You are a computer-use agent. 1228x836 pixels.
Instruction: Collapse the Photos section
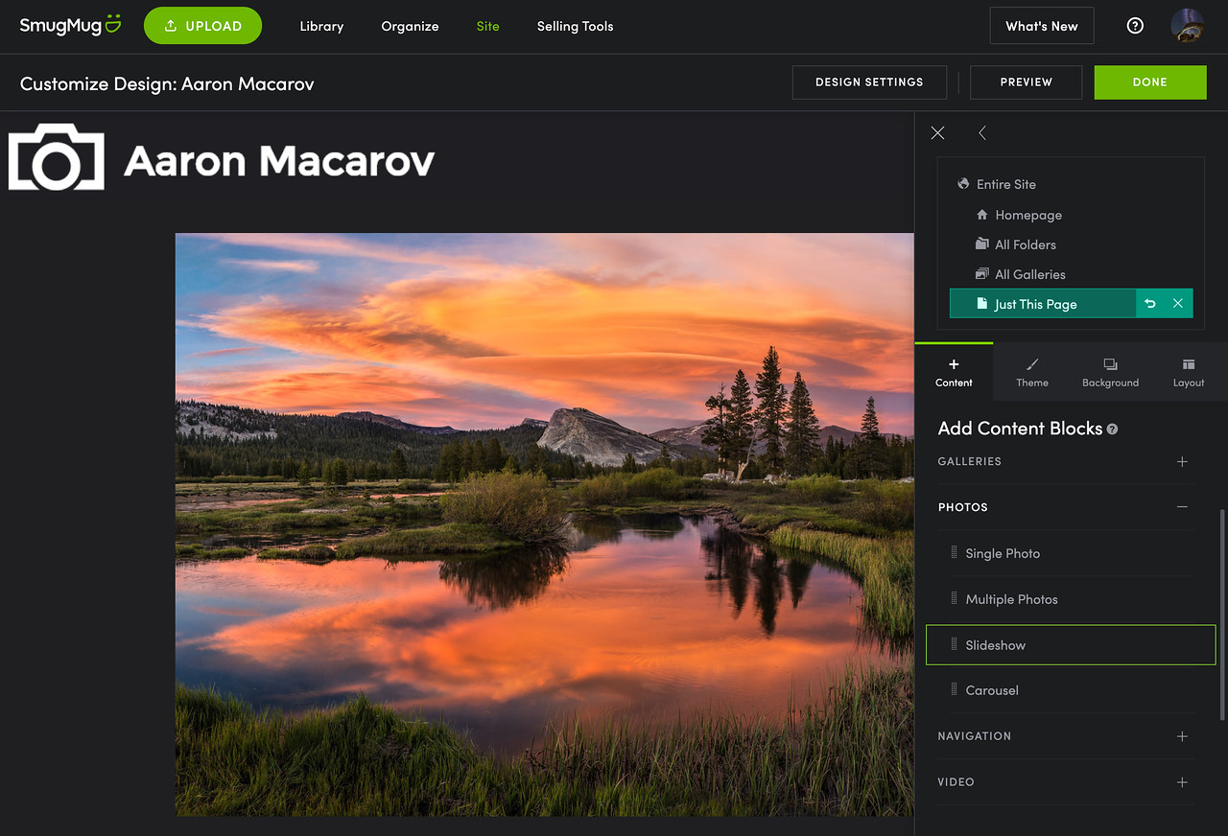1182,507
